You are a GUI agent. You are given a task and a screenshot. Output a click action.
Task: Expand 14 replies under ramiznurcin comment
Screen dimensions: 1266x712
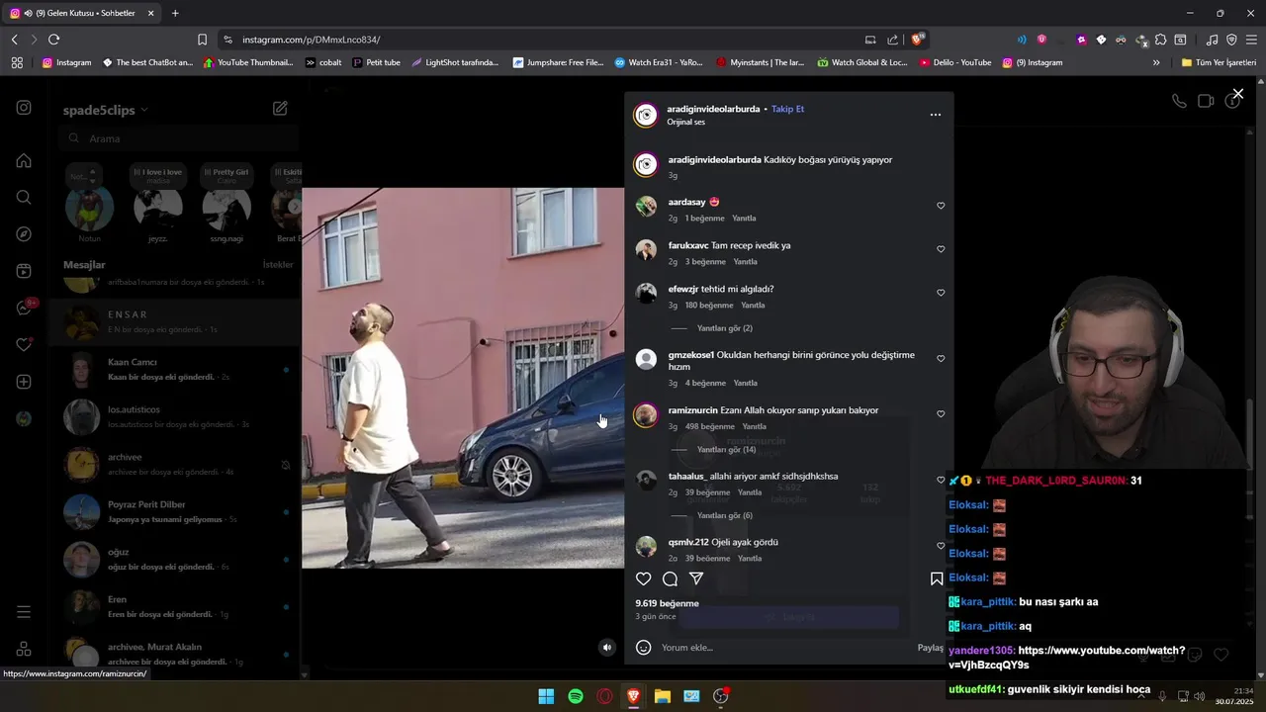(726, 450)
